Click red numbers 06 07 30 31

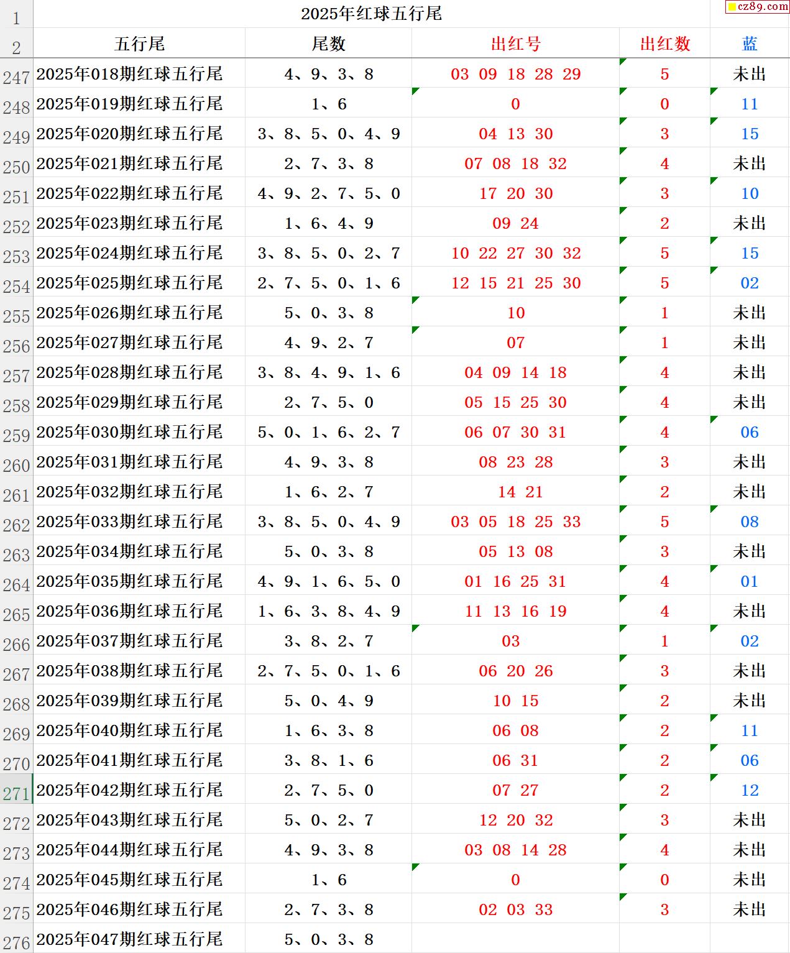pos(515,432)
